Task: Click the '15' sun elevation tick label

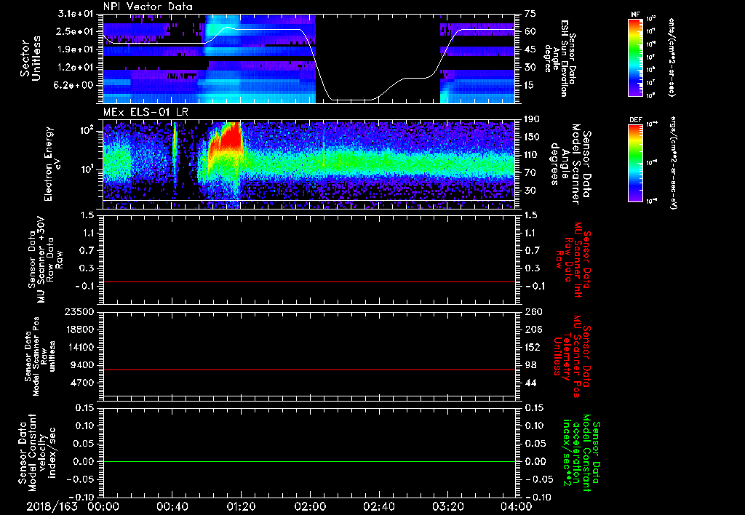Action: [x=530, y=85]
